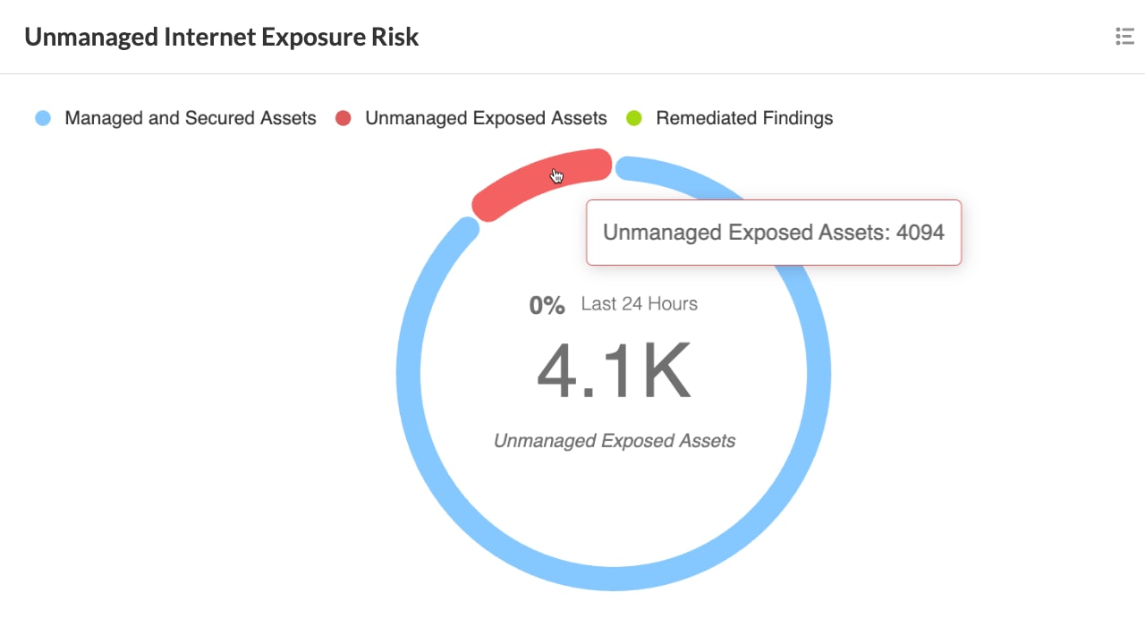Click the 4094 count in tooltip
The height and width of the screenshot is (644, 1145).
920,233
